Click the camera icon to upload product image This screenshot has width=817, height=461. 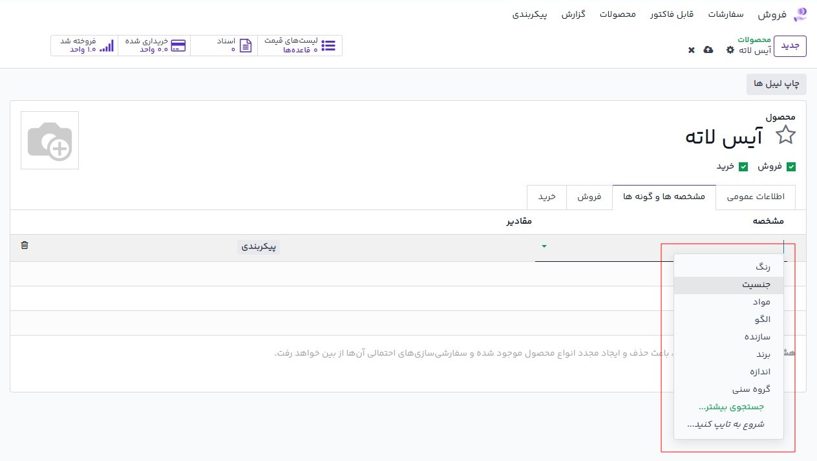pos(50,140)
